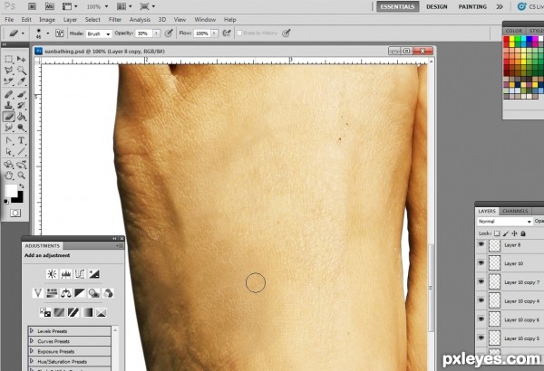
Task: Open the Flow slider arrow
Action: [214, 33]
